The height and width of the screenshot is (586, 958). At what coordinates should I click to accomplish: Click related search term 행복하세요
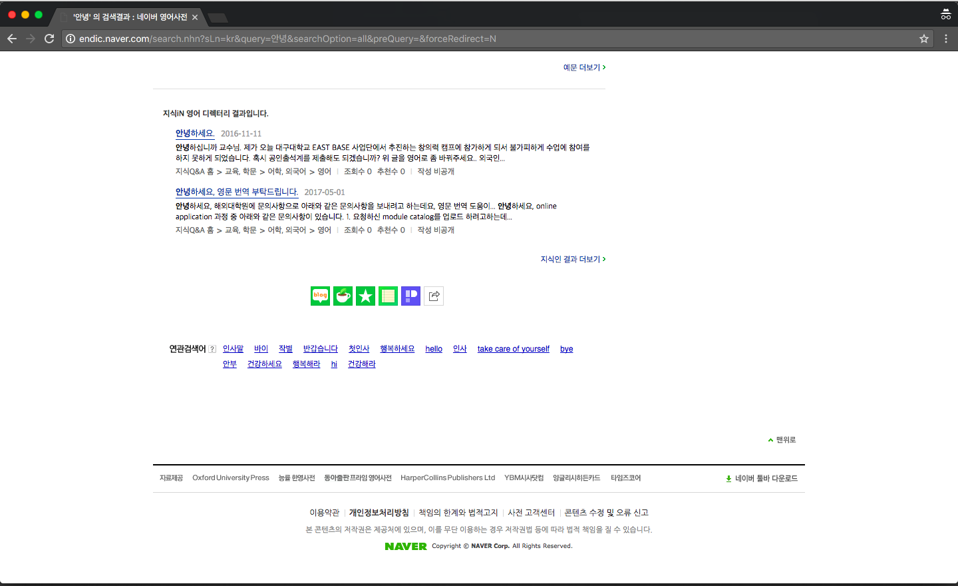pyautogui.click(x=397, y=349)
